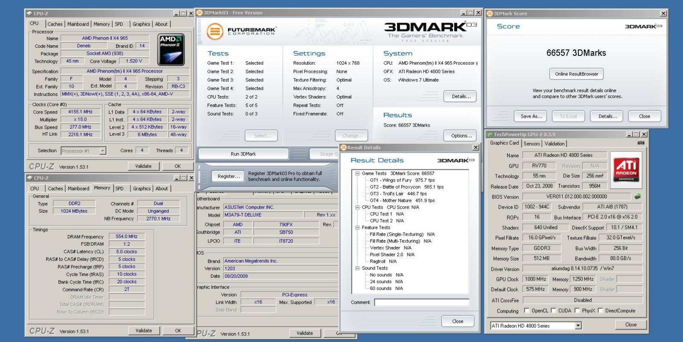Click Save As... in 3DMark Score
Screen dimensions: 683x342
(x=531, y=116)
